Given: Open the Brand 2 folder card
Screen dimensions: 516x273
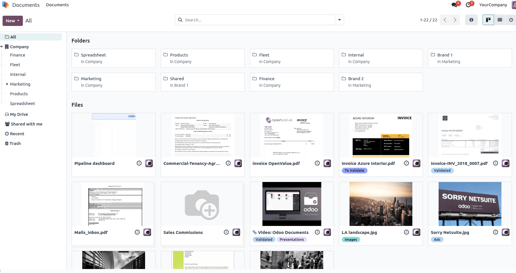Looking at the screenshot, I should click(381, 82).
